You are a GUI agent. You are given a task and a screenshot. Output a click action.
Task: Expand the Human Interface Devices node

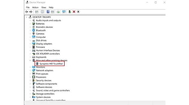pyautogui.click(x=30, y=50)
